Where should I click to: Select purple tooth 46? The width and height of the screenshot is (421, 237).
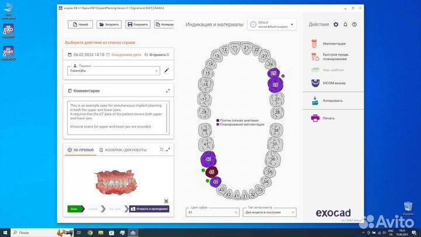click(x=208, y=159)
